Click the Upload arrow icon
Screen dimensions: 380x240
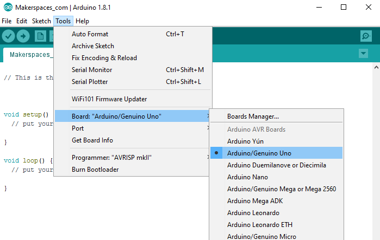23,36
